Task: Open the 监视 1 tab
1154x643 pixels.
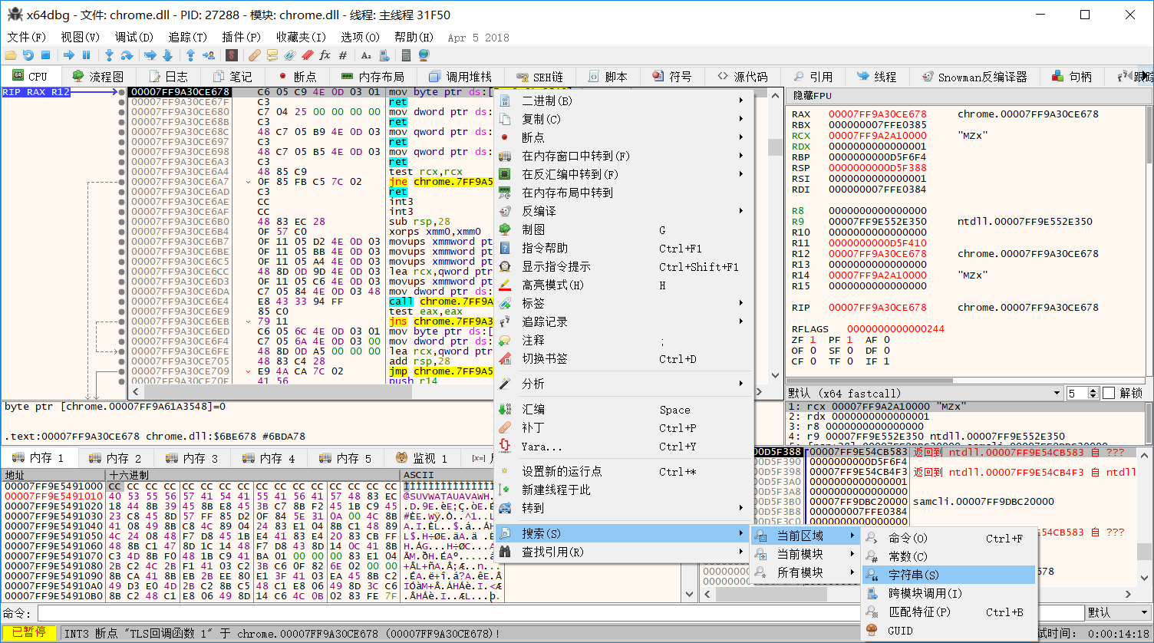Action: 422,458
